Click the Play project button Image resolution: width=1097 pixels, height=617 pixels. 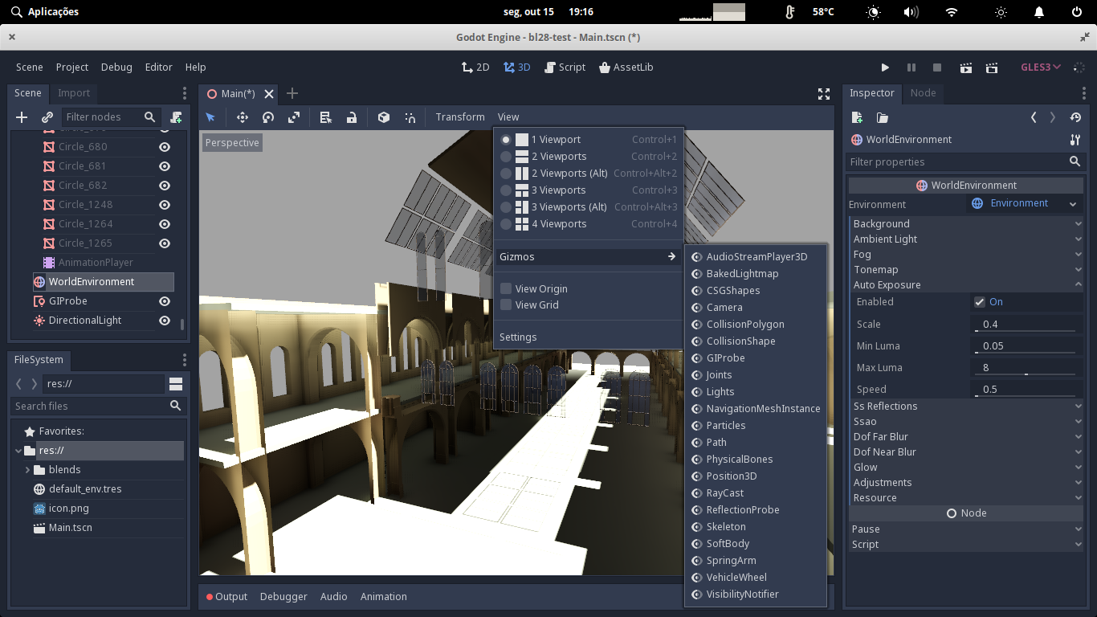(x=885, y=67)
